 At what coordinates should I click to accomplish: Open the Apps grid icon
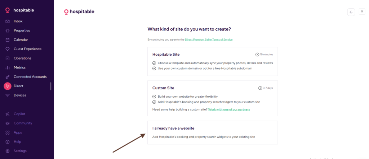(x=8, y=132)
